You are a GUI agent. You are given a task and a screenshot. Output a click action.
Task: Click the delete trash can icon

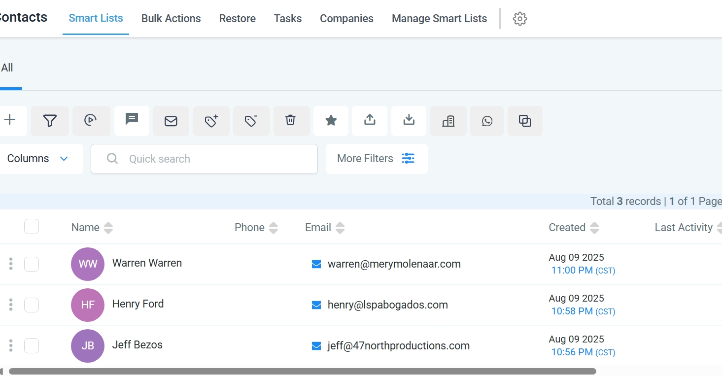(291, 121)
